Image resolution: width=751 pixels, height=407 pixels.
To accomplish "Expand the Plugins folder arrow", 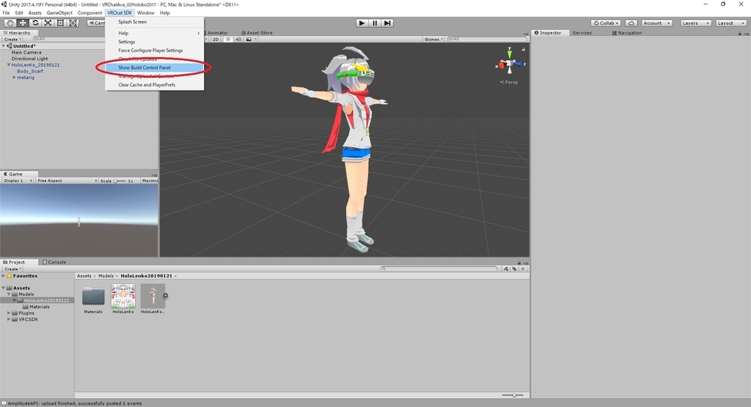I will tap(9, 312).
